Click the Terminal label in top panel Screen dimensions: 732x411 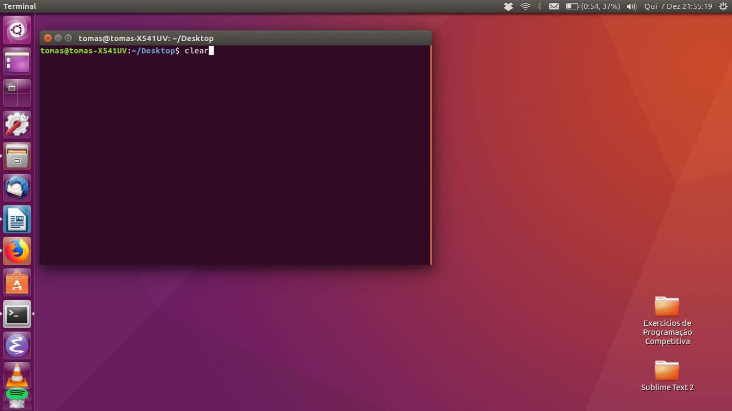coord(20,6)
